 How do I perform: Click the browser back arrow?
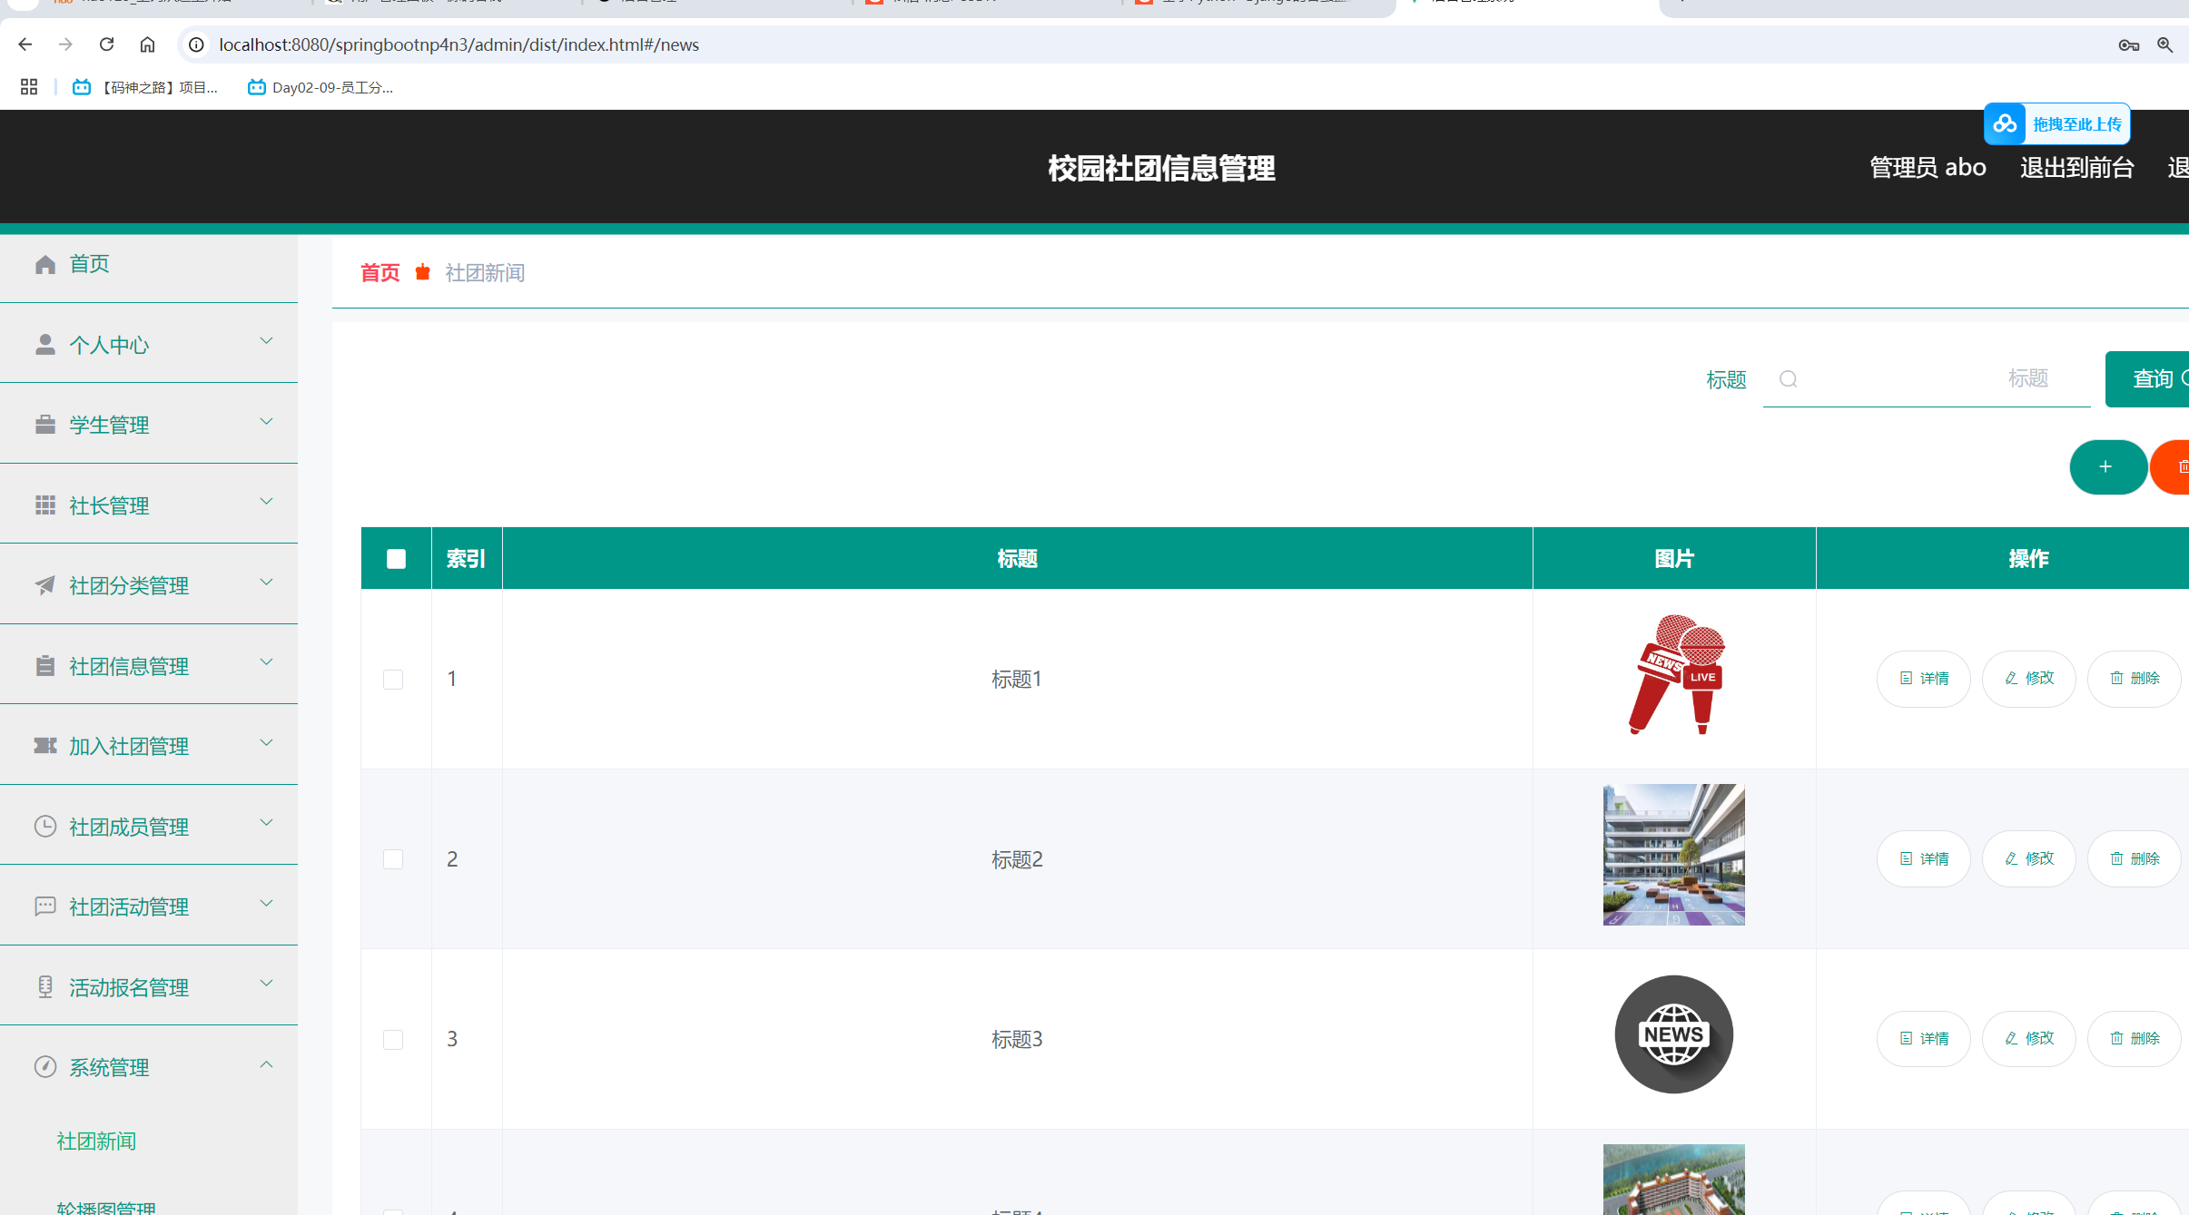(25, 44)
